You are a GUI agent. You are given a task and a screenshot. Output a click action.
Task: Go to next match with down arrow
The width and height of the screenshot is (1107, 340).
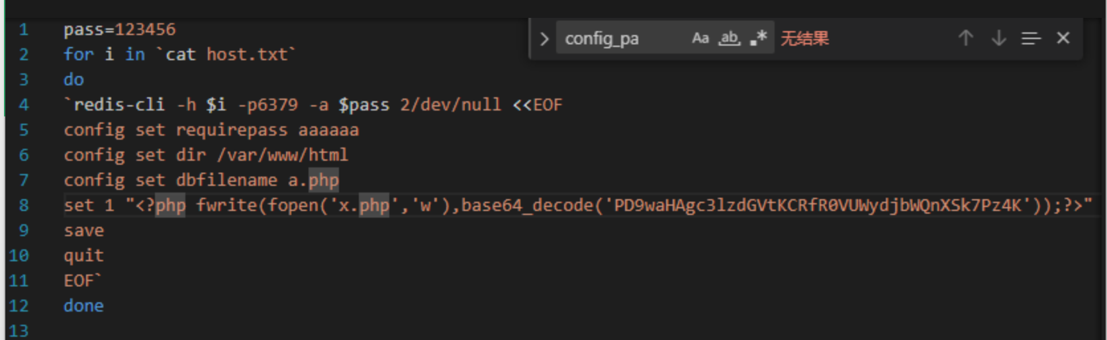click(998, 38)
